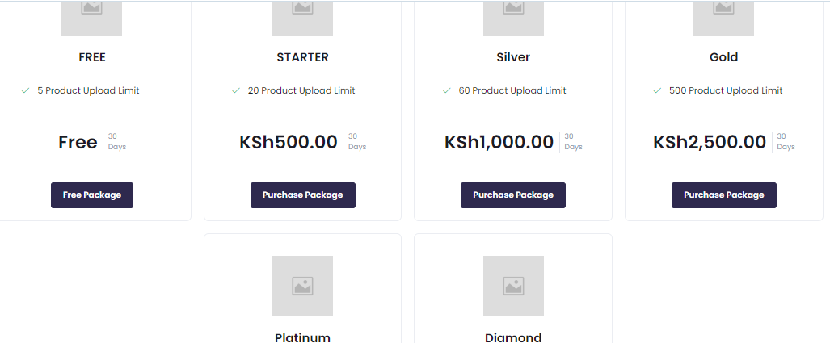This screenshot has height=343, width=830.
Task: Click the Platinum package image placeholder icon
Action: [302, 286]
